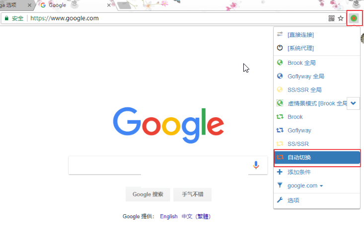
Task: Click the yellow globe icon beside SS/SSR 全局
Action: 280,90
